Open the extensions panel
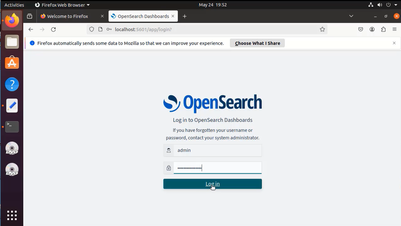Viewport: 401px width, 226px height. (x=383, y=29)
